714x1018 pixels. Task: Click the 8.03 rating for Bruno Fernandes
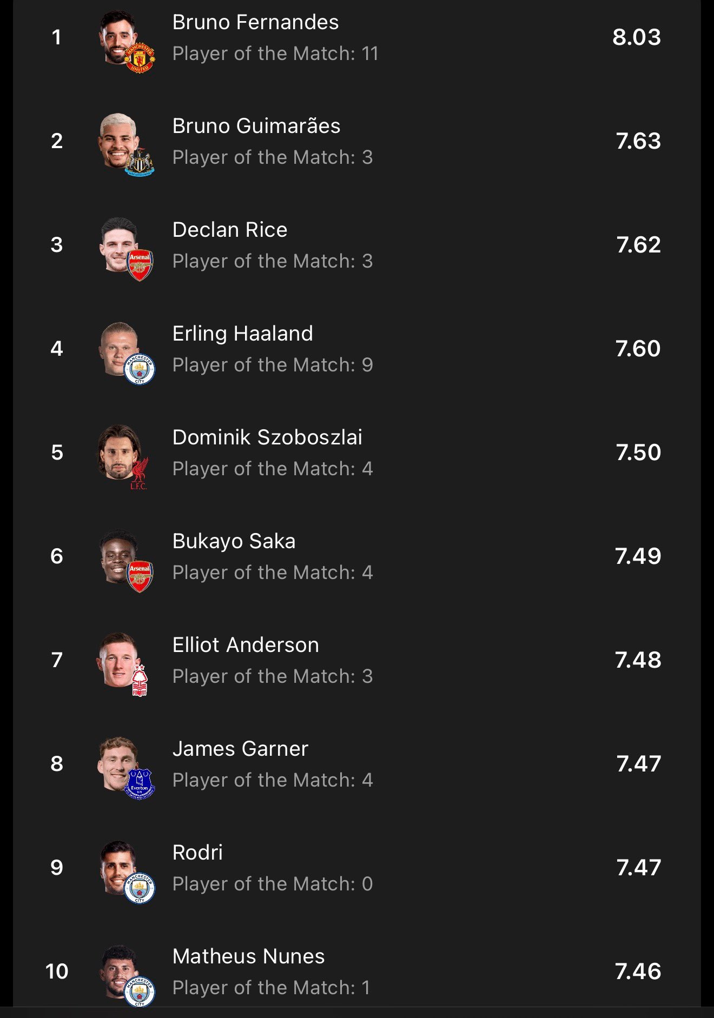(637, 37)
